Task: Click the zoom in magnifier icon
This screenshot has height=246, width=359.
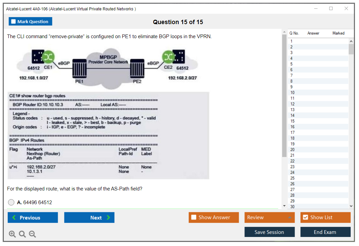Action: click(12, 234)
